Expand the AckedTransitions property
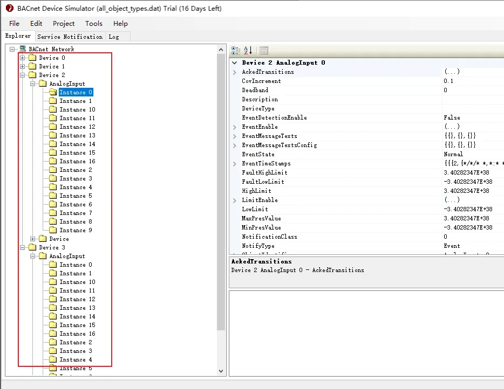 pyautogui.click(x=235, y=72)
